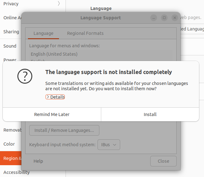Select the Language tab in Language Support
The image size is (204, 177).
tap(43, 33)
